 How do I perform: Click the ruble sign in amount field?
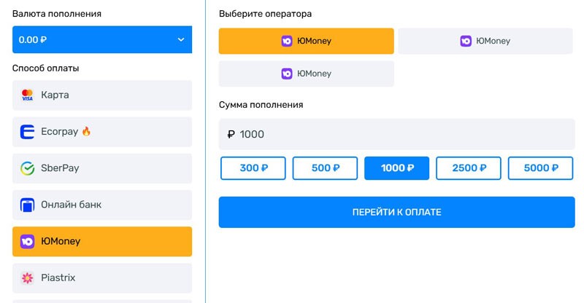(231, 135)
